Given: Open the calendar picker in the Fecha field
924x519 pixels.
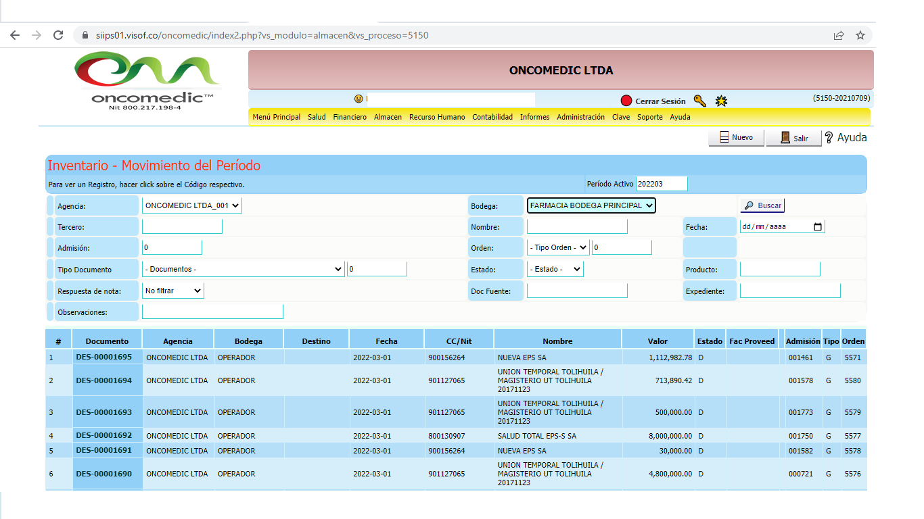Looking at the screenshot, I should 818,227.
